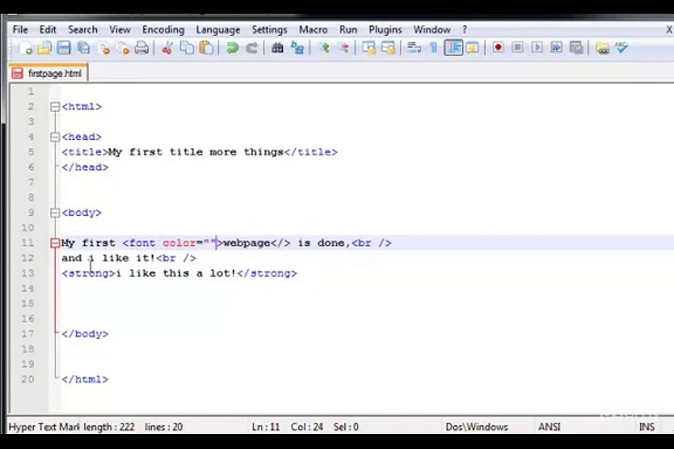
Task: Click the macro Playback icon
Action: (x=537, y=47)
